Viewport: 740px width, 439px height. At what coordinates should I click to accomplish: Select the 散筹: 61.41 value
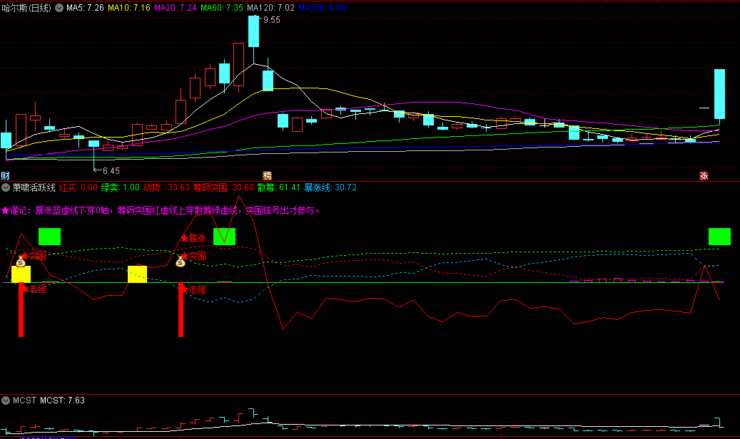pos(278,187)
